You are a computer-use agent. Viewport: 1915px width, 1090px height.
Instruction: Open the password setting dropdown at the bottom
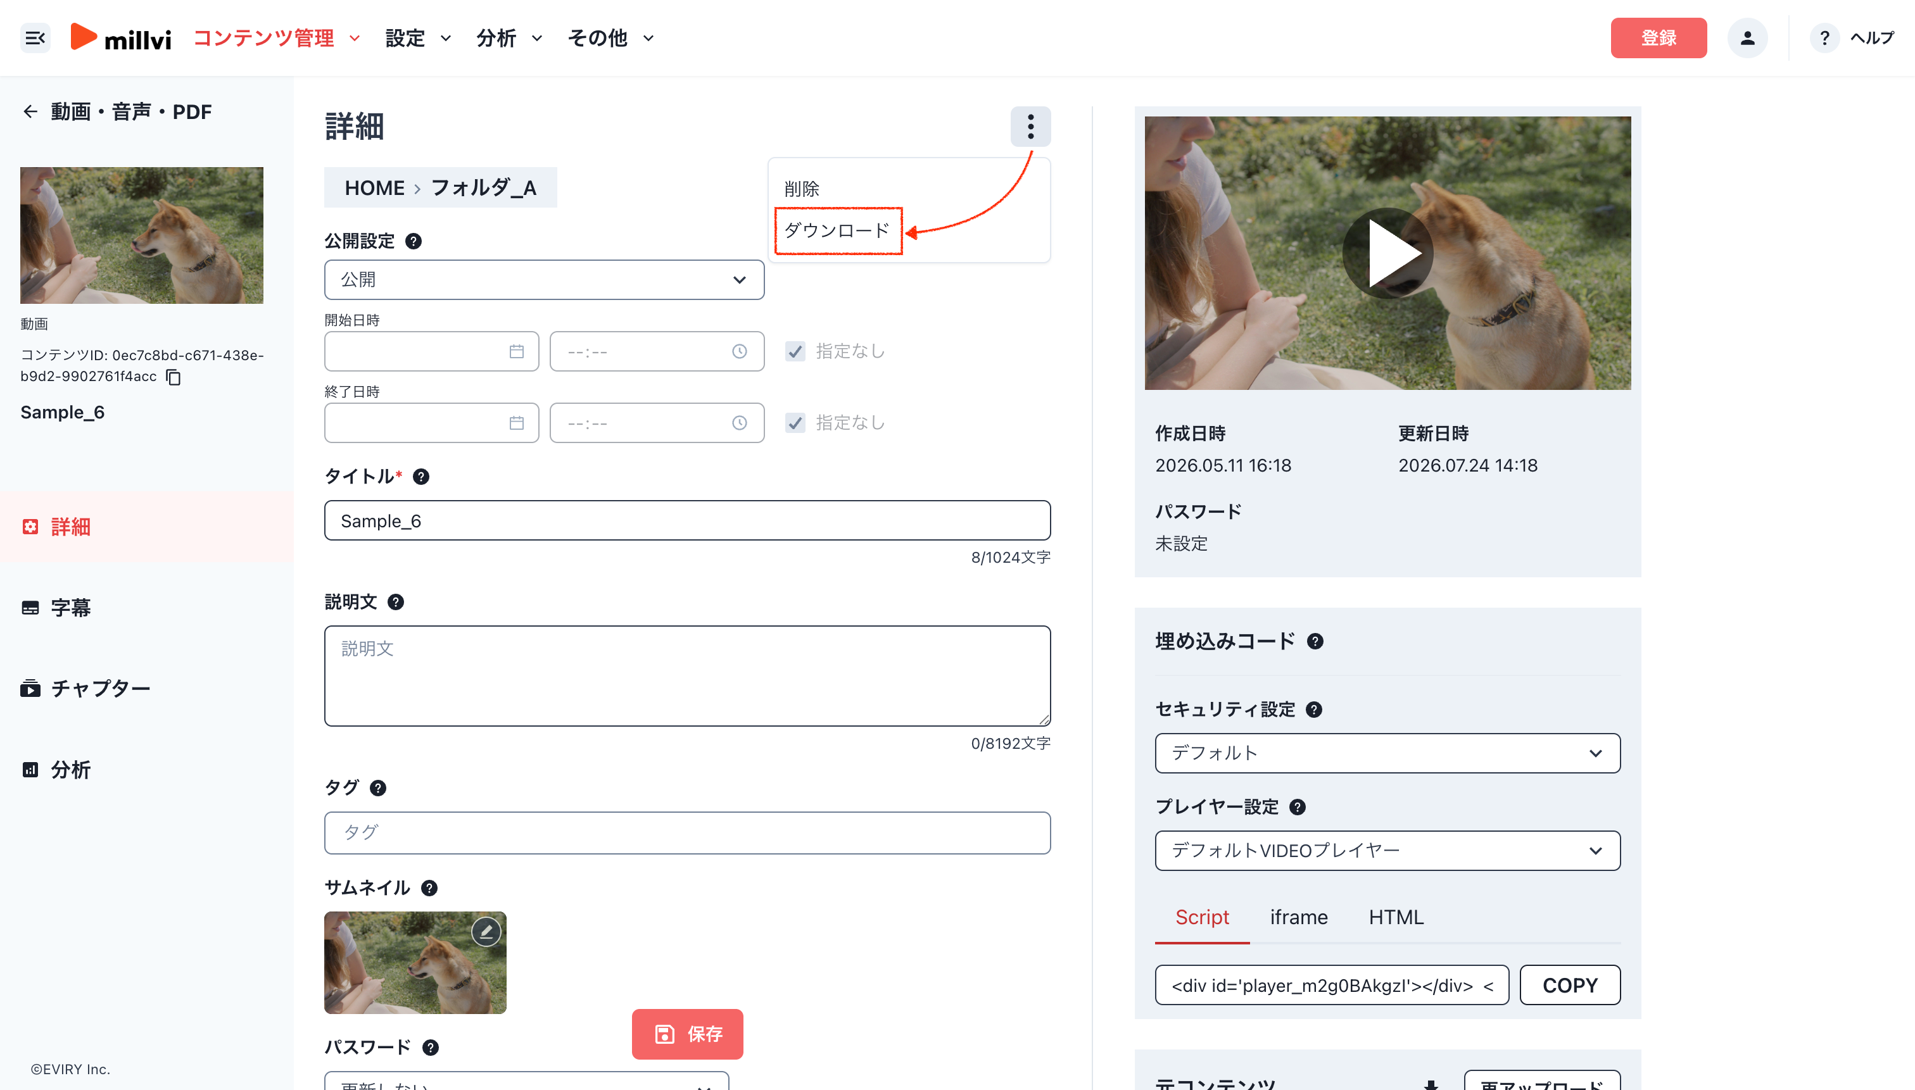click(x=526, y=1082)
